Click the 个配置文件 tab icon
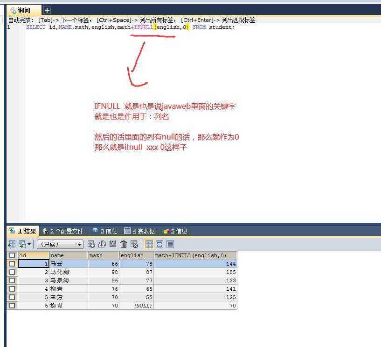 coord(45,231)
